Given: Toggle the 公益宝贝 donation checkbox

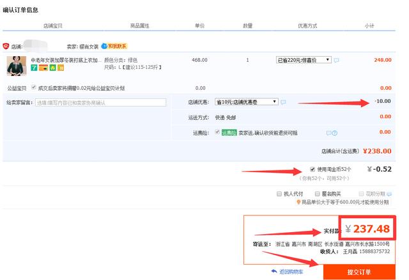Looking at the screenshot, I should coord(33,87).
